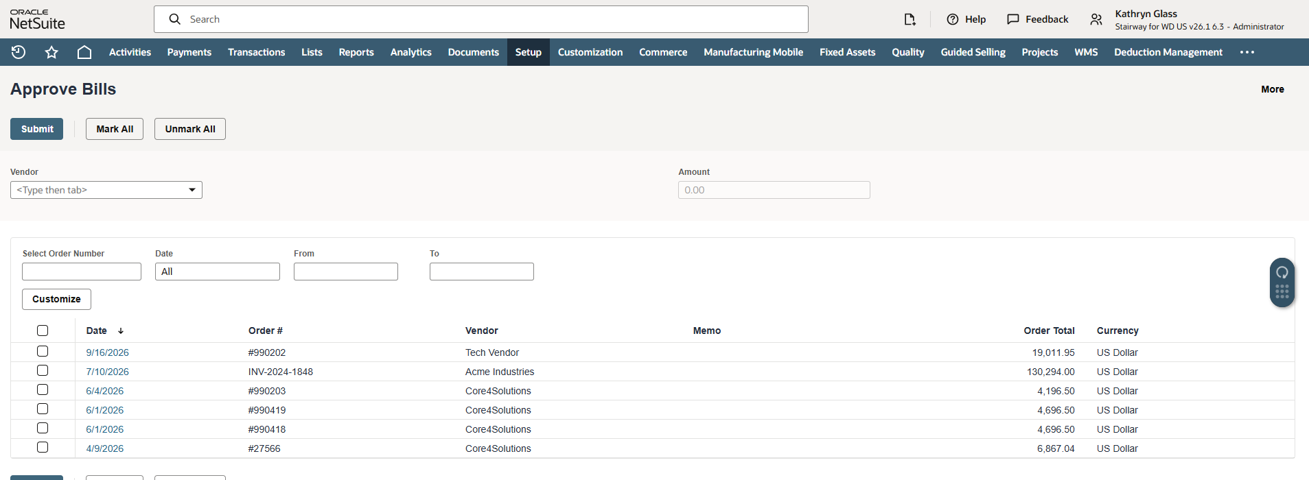Open the Analytics menu
Image resolution: width=1309 pixels, height=480 pixels.
click(410, 52)
